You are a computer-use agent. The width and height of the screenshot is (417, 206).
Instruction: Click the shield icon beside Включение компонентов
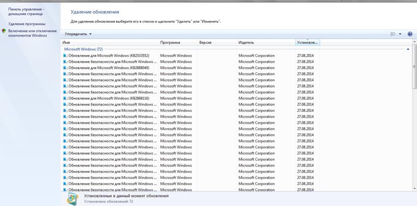4,31
